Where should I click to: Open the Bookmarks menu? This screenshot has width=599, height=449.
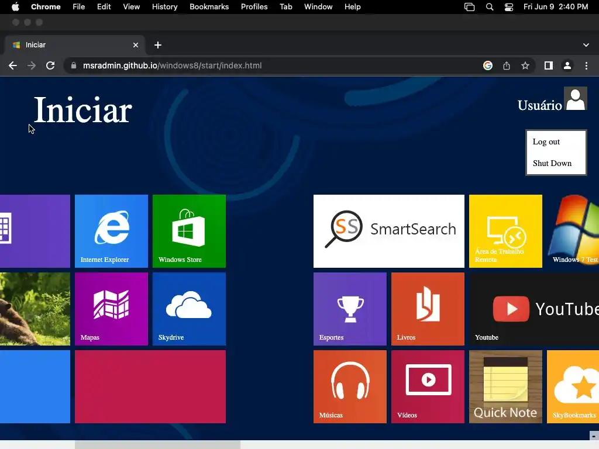pos(209,7)
